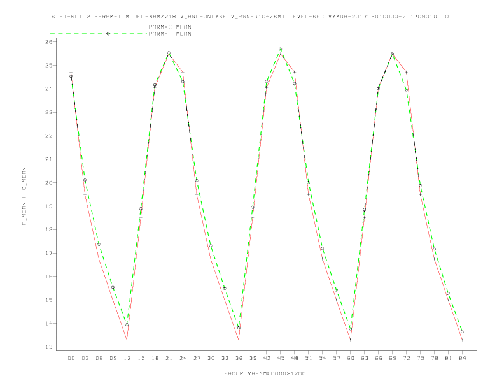Click x-axis tick label 42

(x=267, y=358)
